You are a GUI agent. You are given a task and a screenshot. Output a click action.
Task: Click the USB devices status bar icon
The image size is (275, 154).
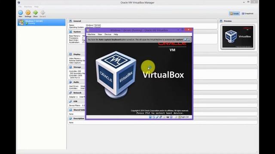(157, 117)
